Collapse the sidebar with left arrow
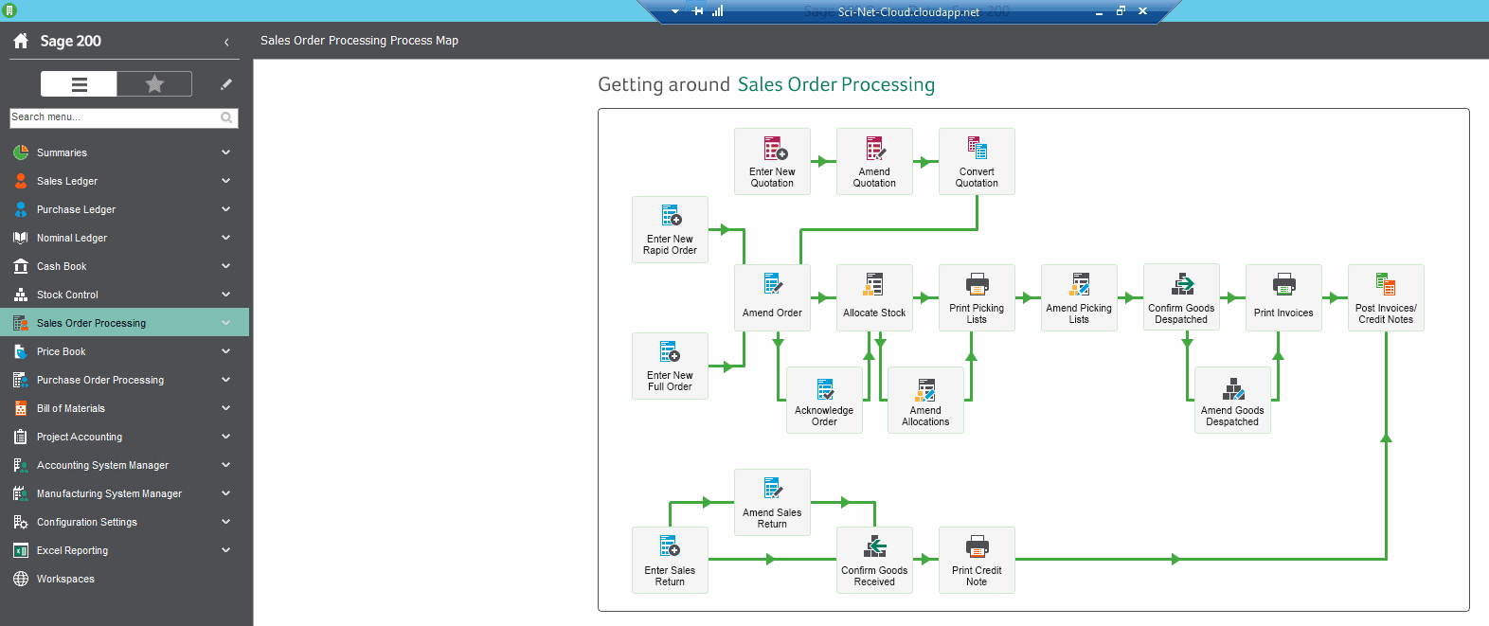Viewport: 1489px width, 626px height. coord(226,42)
